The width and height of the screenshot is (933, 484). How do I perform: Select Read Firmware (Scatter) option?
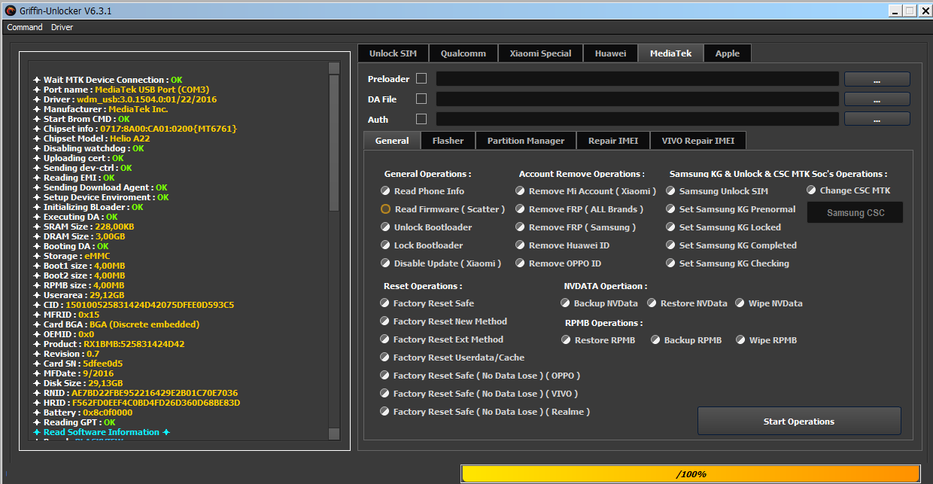click(442, 209)
